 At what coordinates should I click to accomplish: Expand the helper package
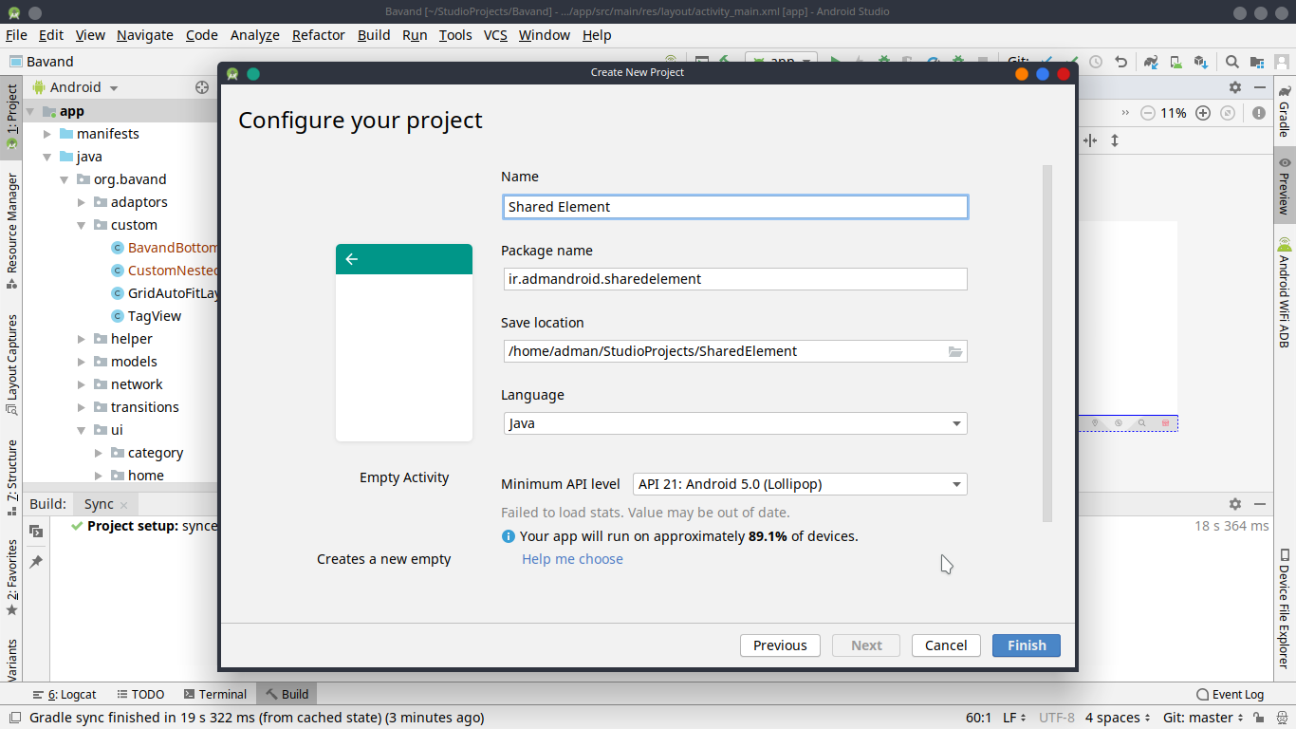82,339
